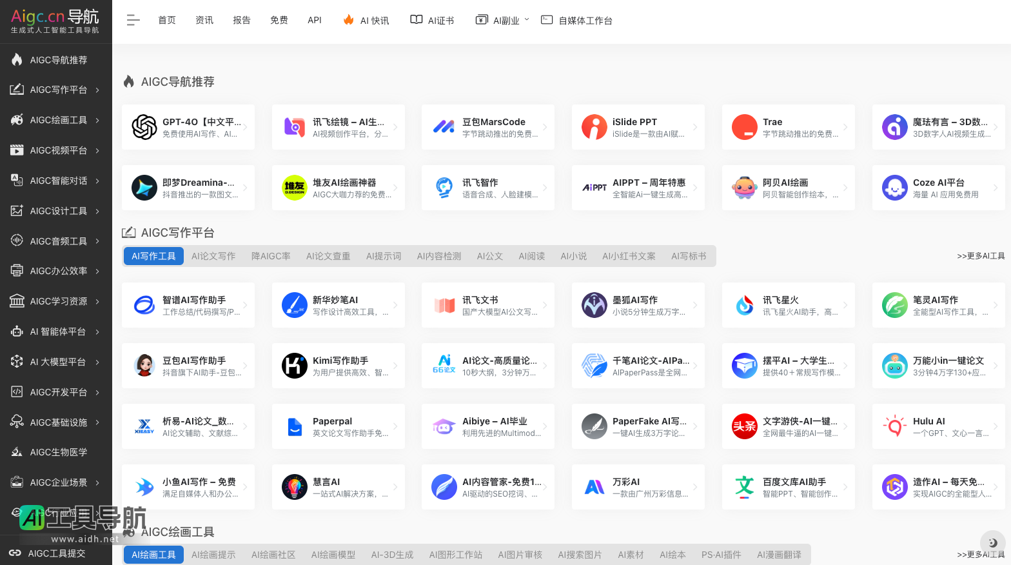Open the Trae app icon
Screen dimensions: 1011x565
pyautogui.click(x=744, y=127)
